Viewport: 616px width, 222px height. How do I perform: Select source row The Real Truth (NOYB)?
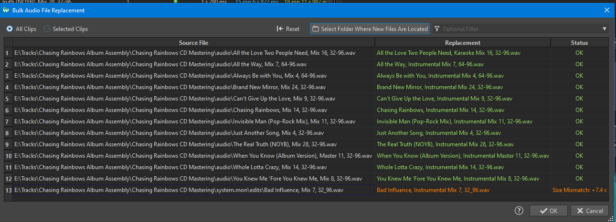193,144
